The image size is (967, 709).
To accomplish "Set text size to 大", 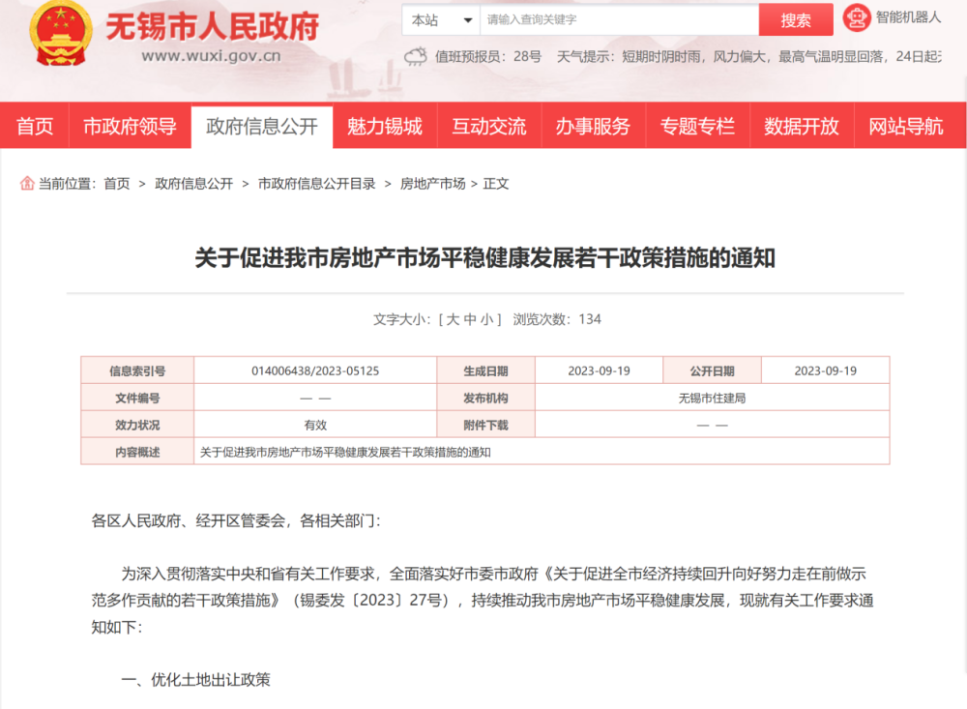I will point(453,319).
